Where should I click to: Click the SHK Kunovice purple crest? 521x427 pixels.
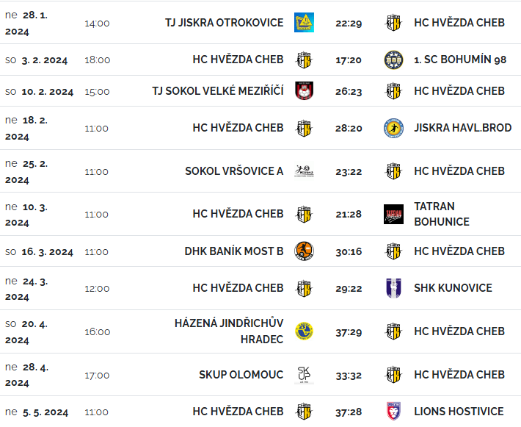coord(393,288)
